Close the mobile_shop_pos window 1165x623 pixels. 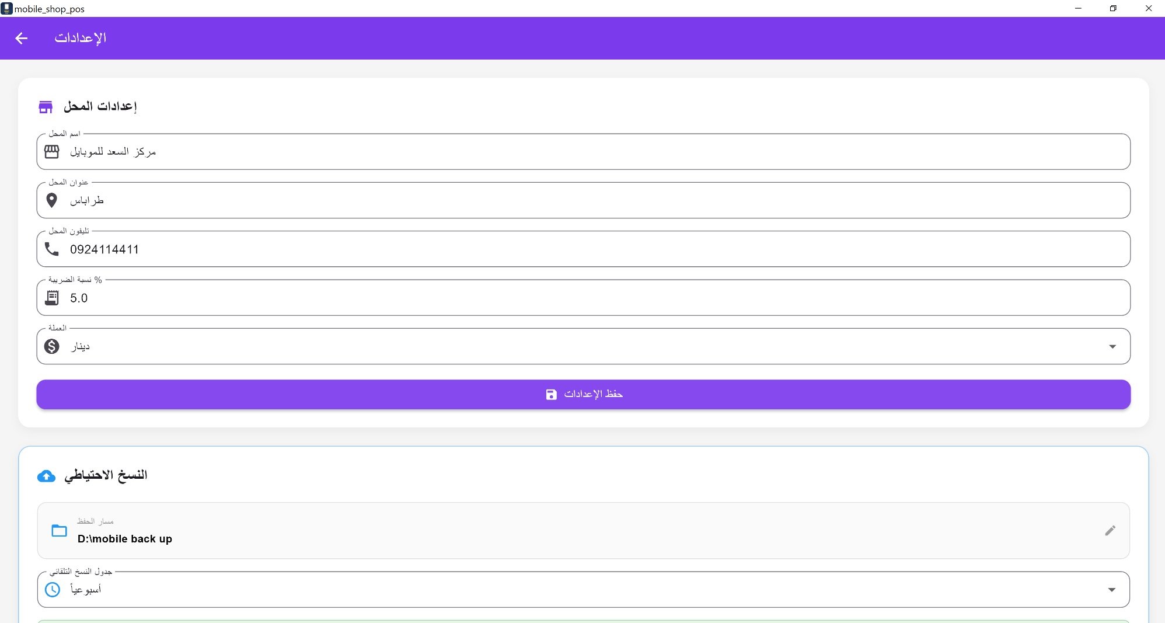(x=1148, y=8)
